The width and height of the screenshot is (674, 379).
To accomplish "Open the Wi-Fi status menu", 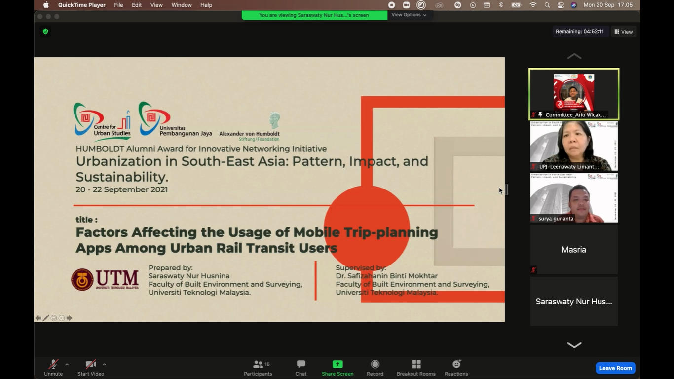I will (x=533, y=5).
